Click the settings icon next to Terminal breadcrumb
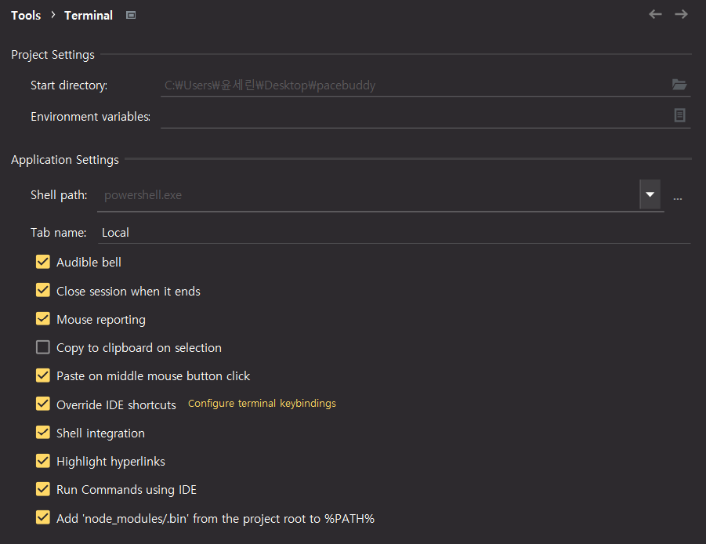Image resolution: width=706 pixels, height=544 pixels. click(130, 14)
